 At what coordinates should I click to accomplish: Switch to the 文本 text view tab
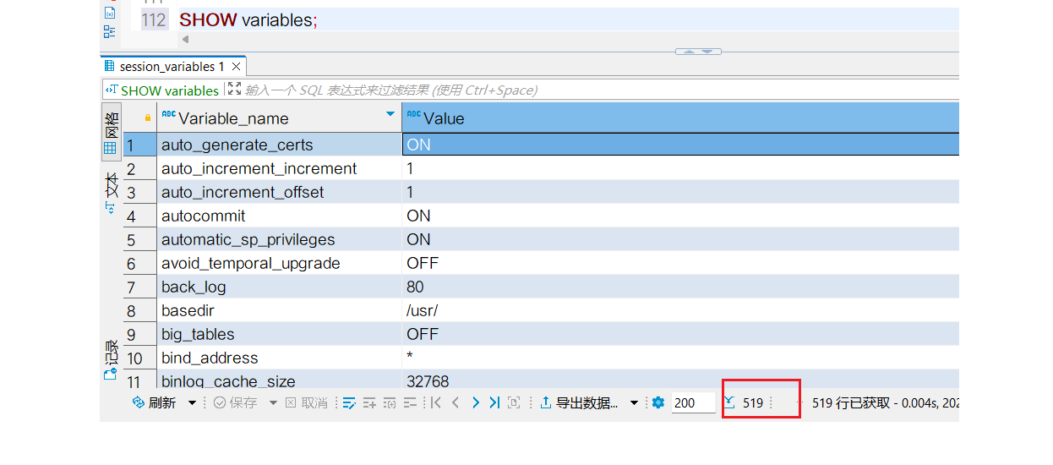click(x=111, y=193)
